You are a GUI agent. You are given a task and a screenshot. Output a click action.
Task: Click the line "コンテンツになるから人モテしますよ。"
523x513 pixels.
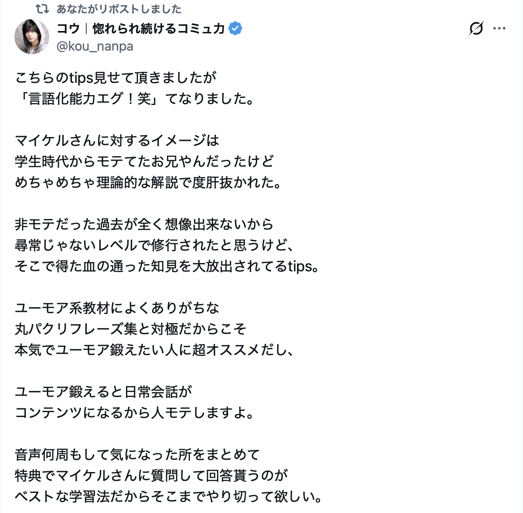[x=135, y=413]
